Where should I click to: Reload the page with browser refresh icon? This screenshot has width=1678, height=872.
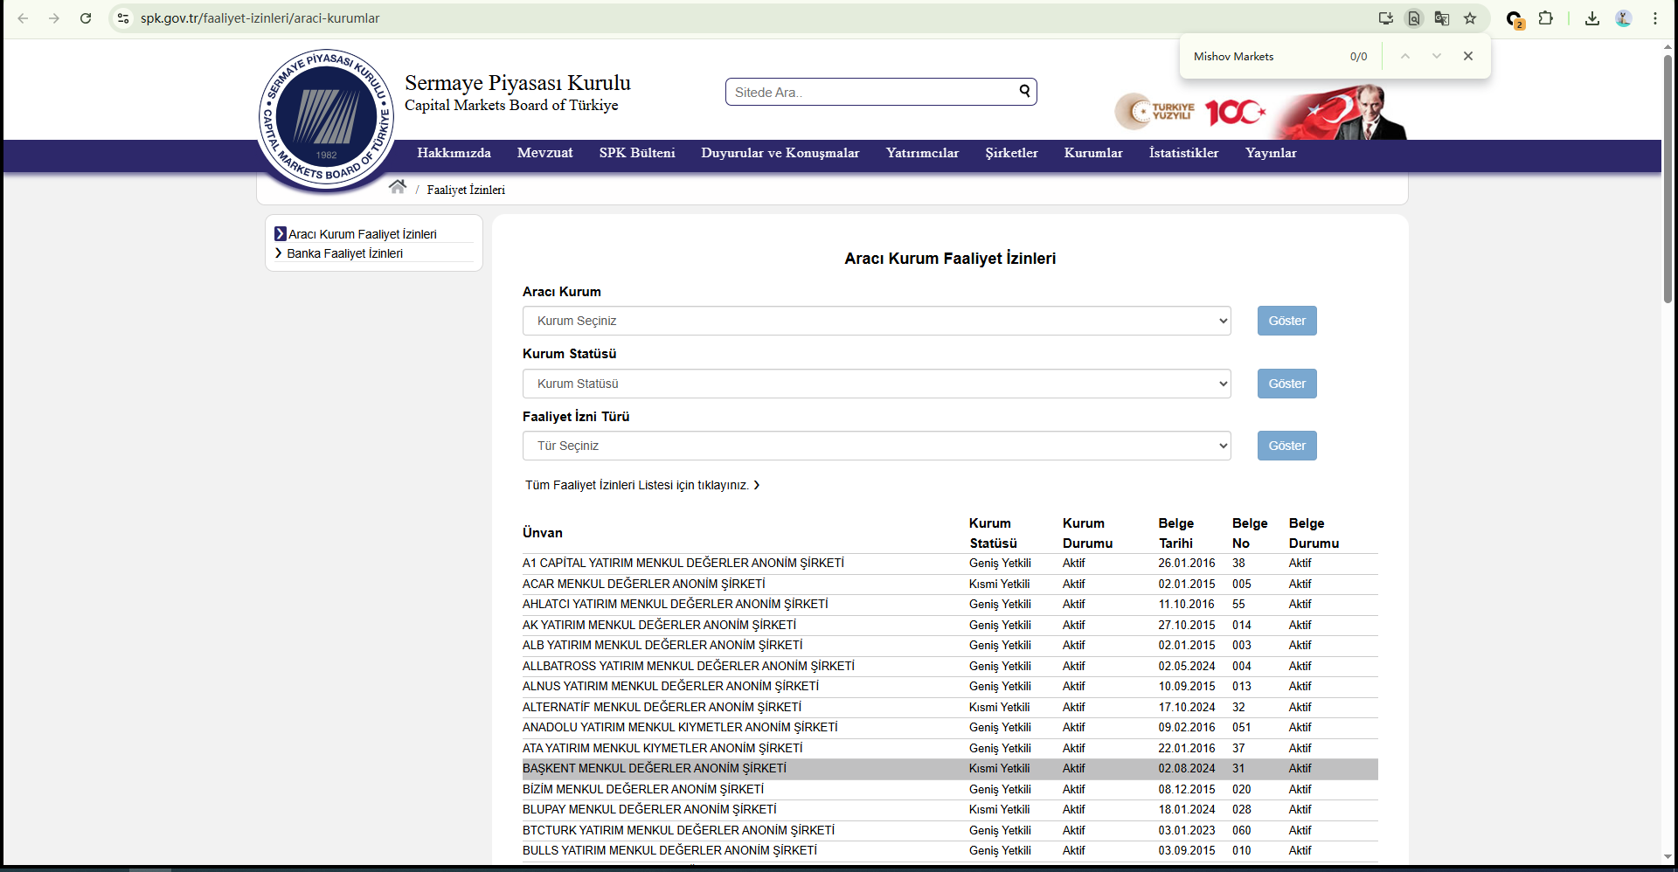[x=86, y=18]
